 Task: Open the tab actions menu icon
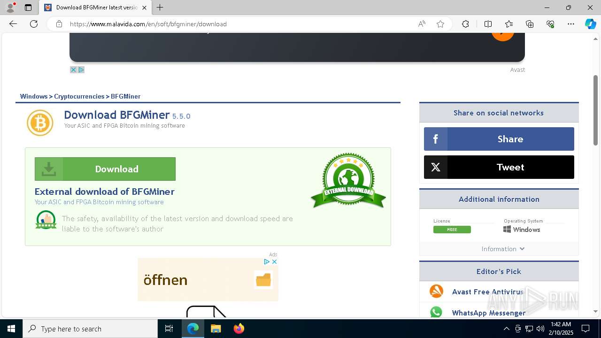pos(28,8)
